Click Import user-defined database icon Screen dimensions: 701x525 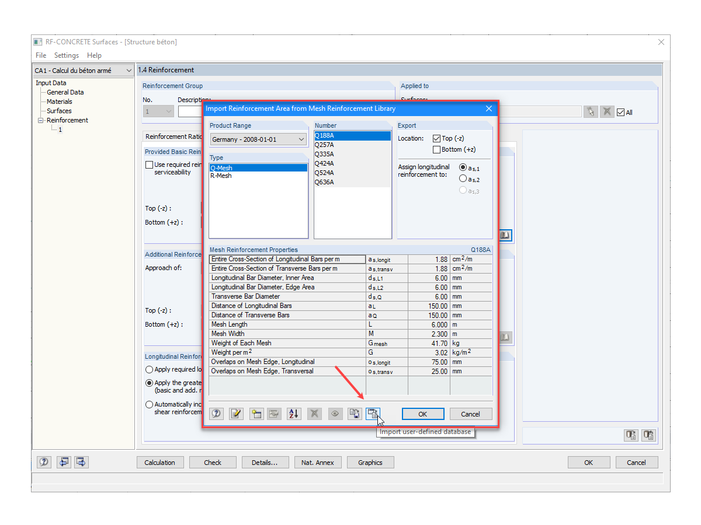(x=373, y=414)
